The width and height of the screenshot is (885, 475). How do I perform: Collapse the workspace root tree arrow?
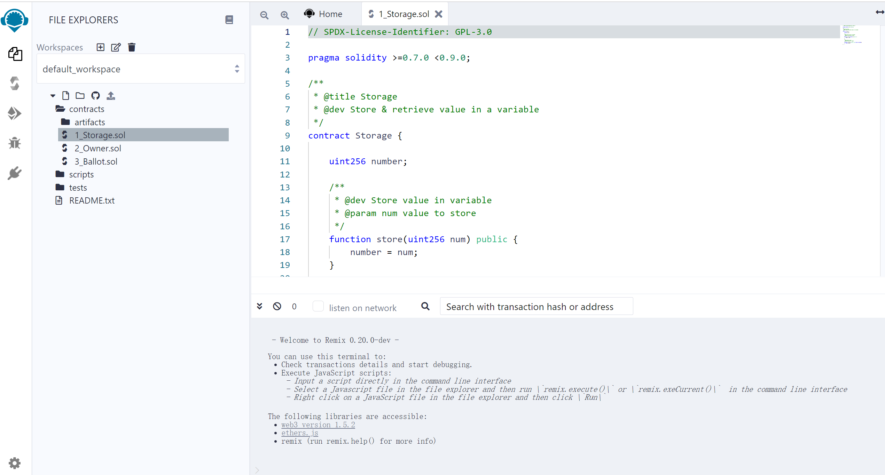53,95
